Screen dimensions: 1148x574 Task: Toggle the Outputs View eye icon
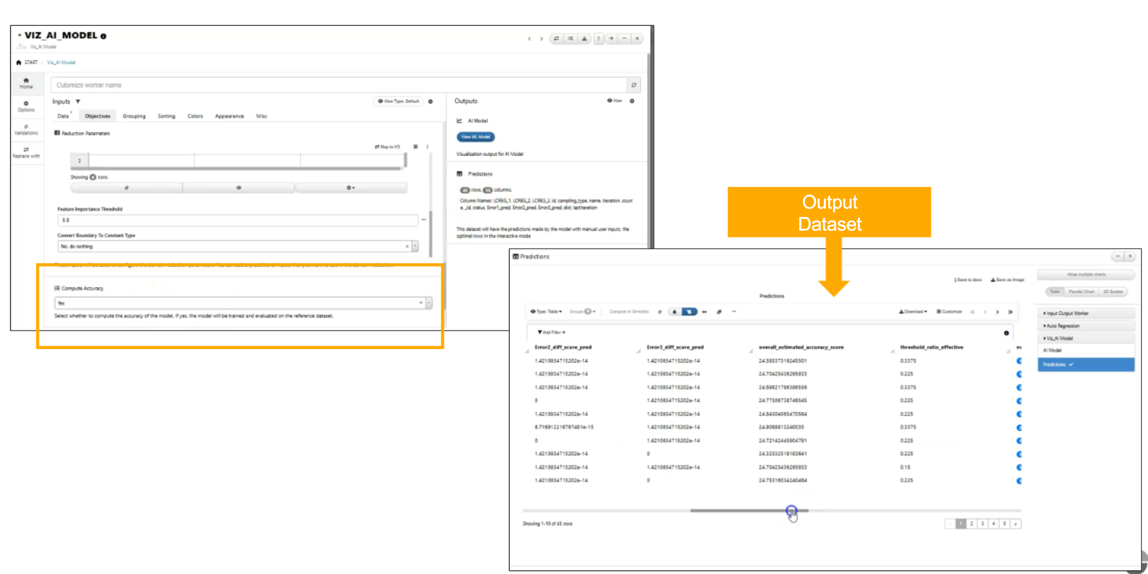pos(614,101)
